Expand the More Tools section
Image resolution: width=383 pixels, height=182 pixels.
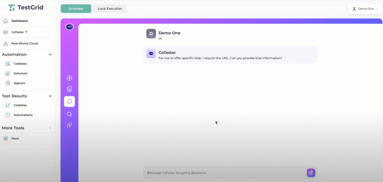tap(50, 128)
